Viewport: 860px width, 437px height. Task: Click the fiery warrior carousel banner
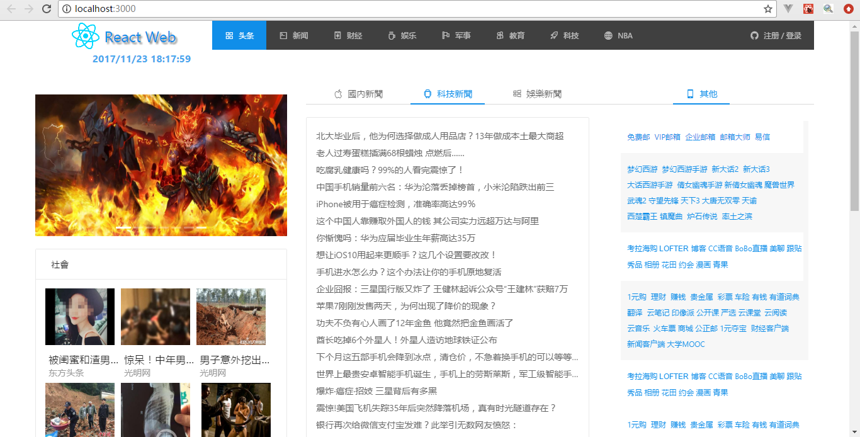161,165
